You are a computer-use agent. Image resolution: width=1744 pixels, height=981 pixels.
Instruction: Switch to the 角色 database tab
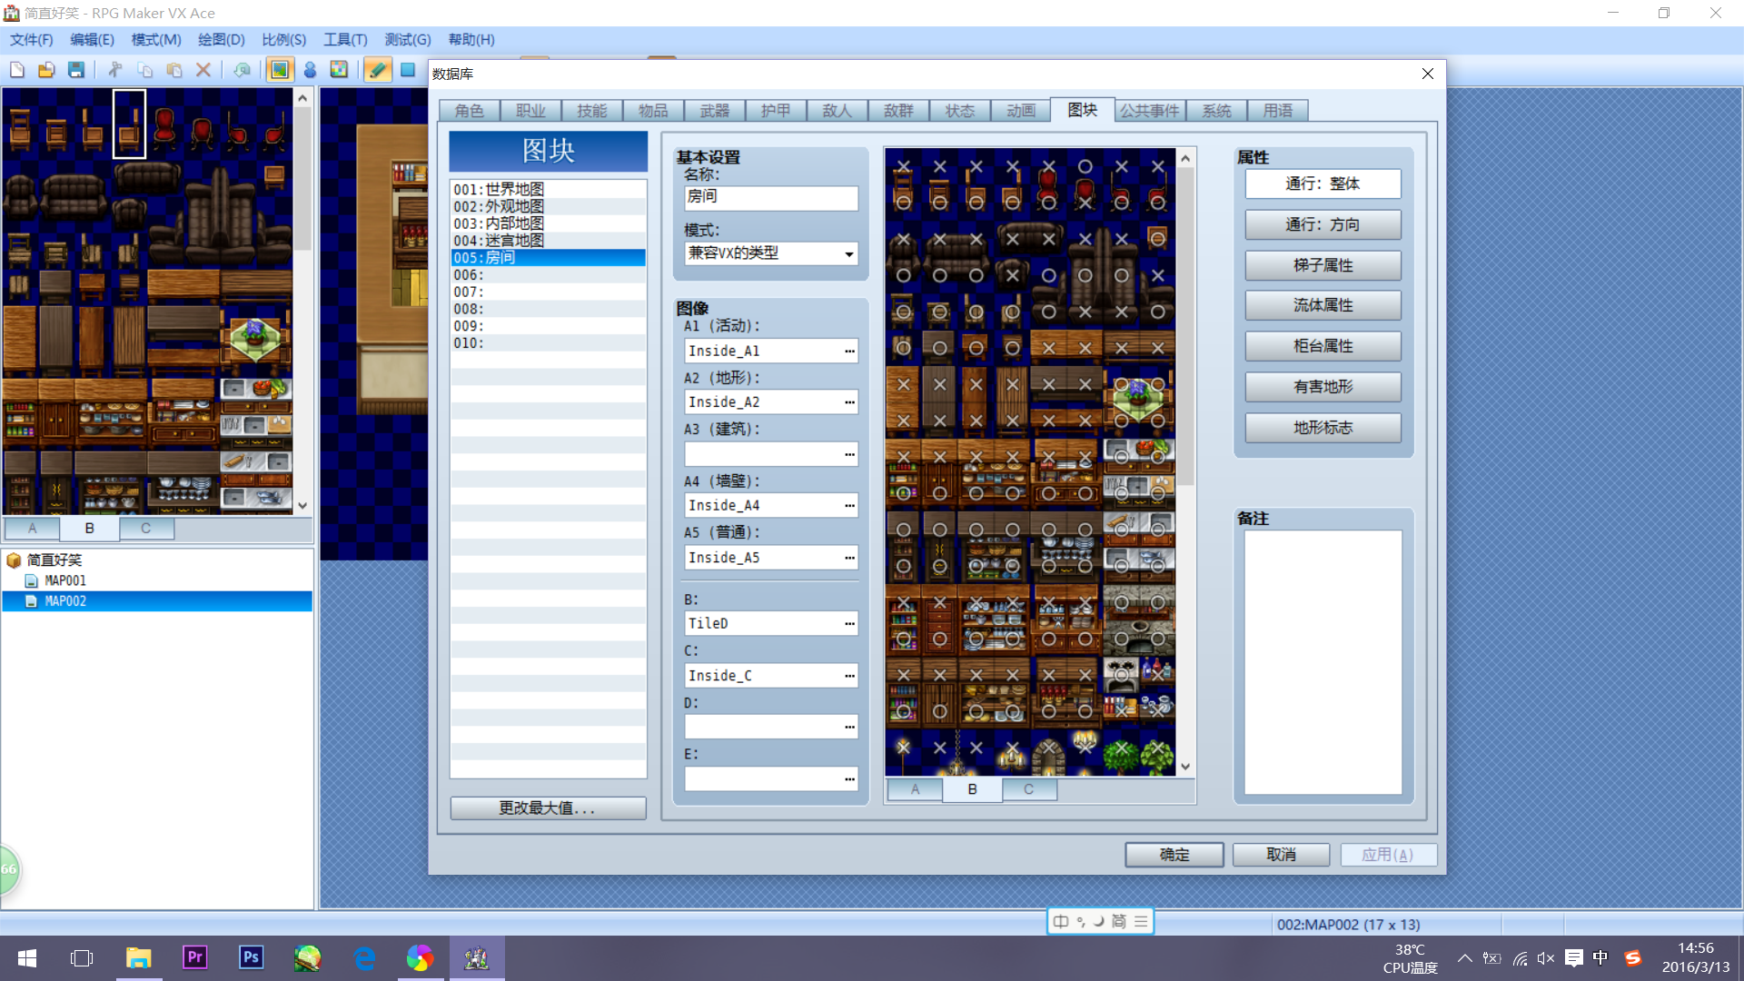(470, 111)
